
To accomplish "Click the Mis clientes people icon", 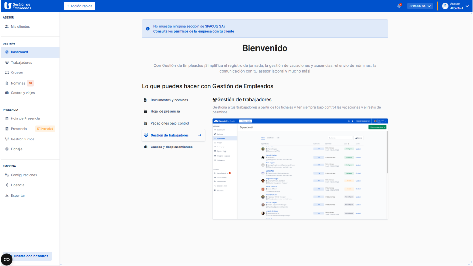I will (7, 27).
